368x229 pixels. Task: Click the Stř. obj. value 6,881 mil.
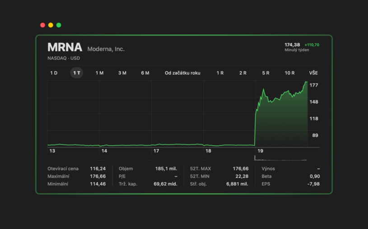coord(237,184)
